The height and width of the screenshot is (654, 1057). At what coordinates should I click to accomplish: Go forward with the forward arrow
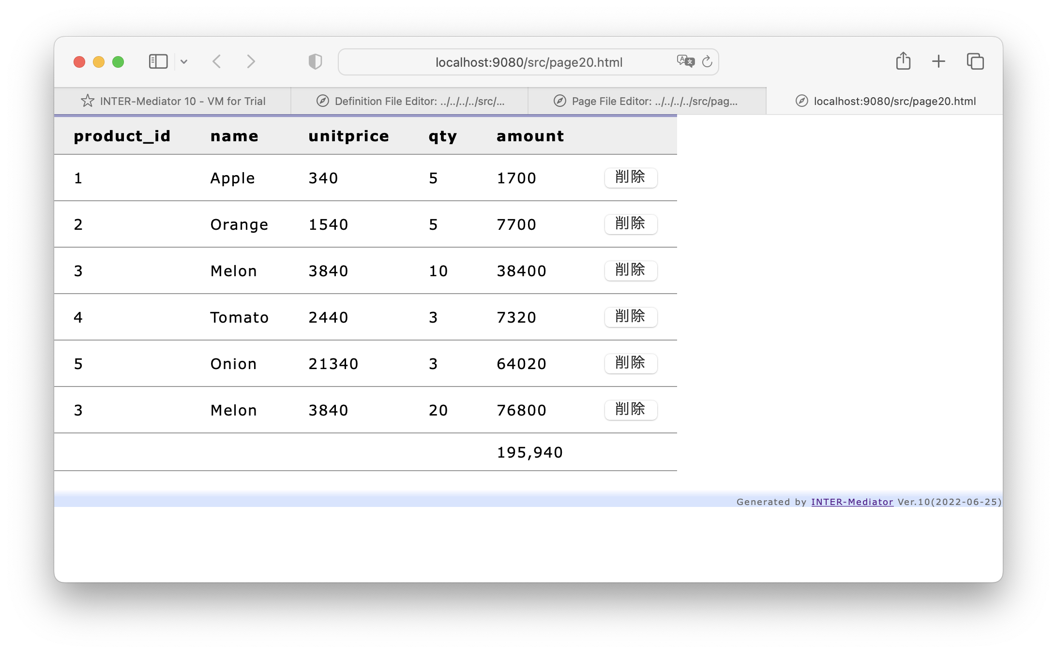[x=251, y=61]
